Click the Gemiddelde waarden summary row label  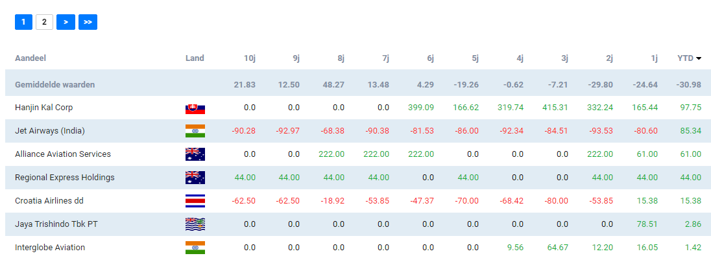point(55,84)
